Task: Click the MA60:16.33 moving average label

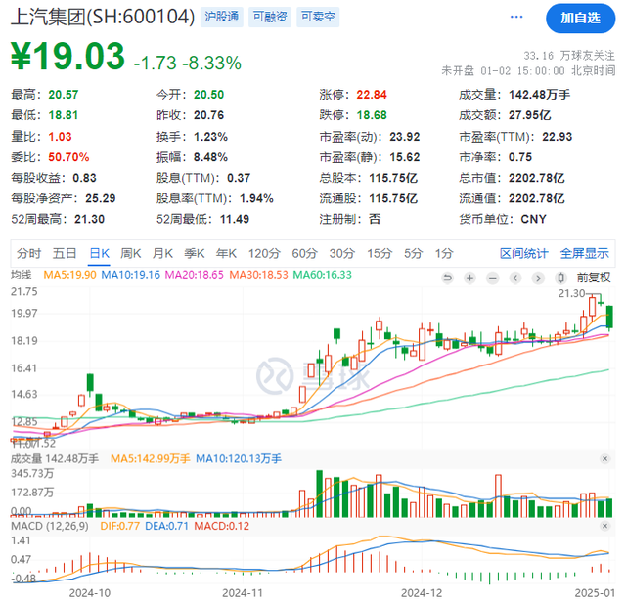Action: (323, 275)
